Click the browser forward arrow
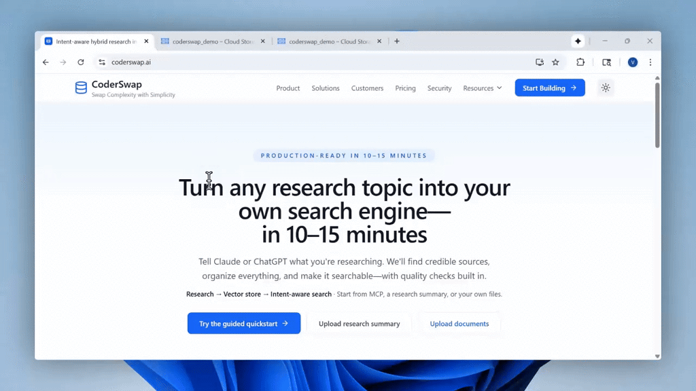Viewport: 696px width, 391px height. pos(63,62)
